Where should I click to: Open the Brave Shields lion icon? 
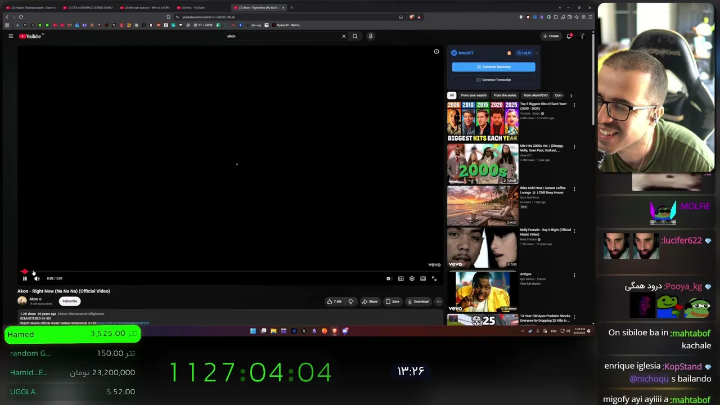click(412, 17)
